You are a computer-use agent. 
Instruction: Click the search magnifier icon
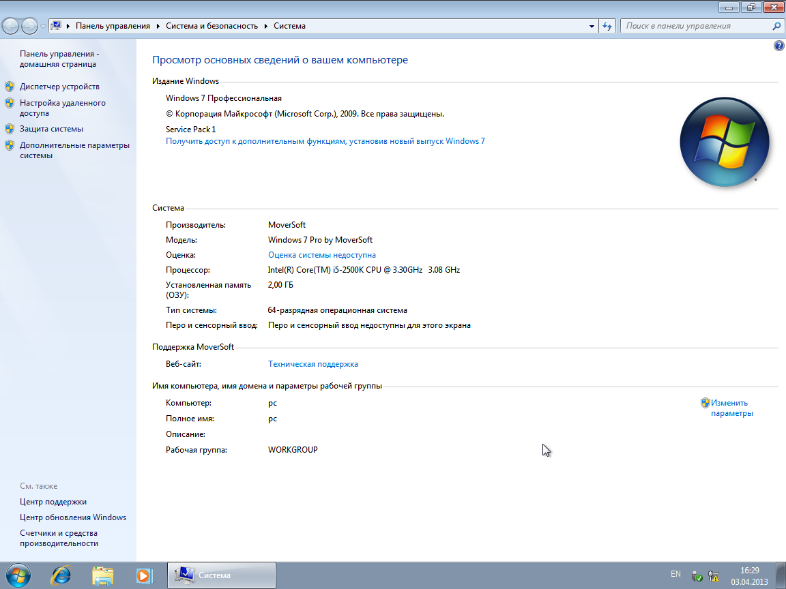coord(776,26)
